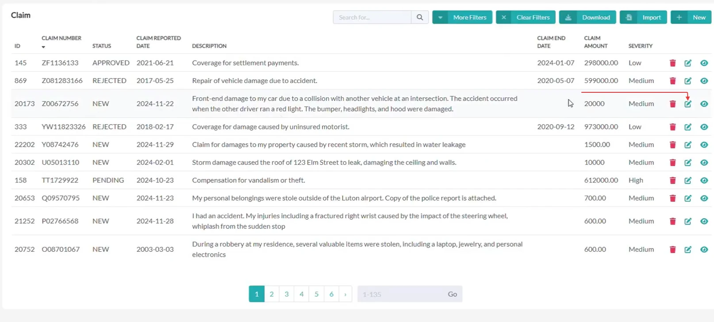Delete claim ZF1136133 with trash icon

coord(672,63)
